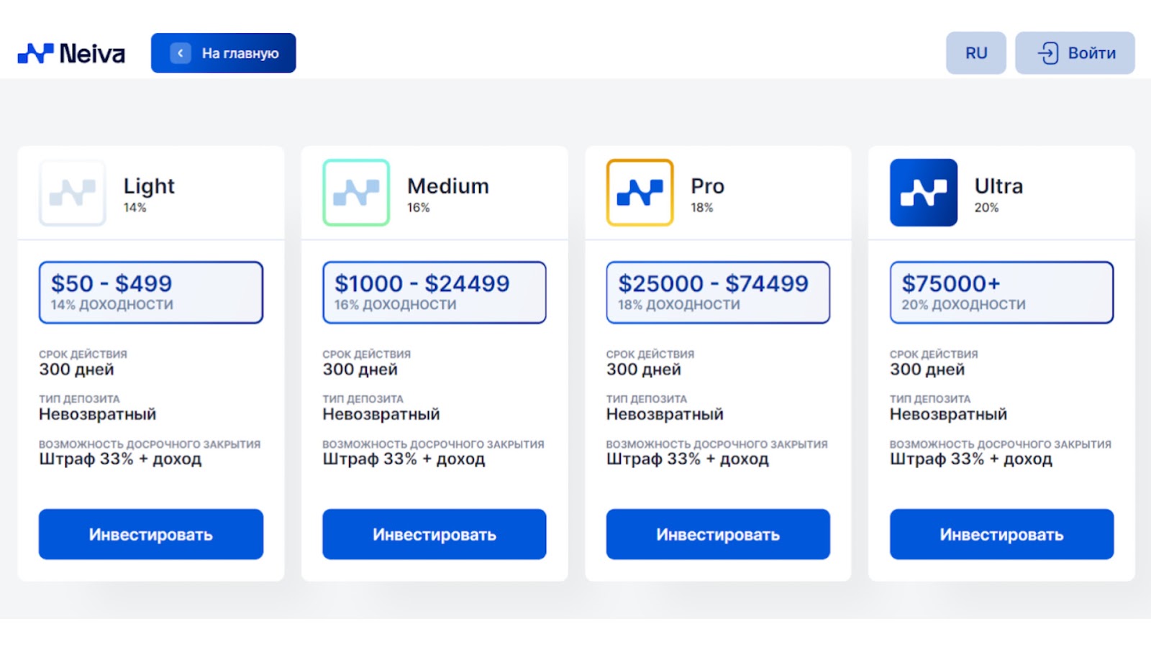Click the Ultra plan title
Viewport: 1151px width, 647px height.
click(998, 186)
